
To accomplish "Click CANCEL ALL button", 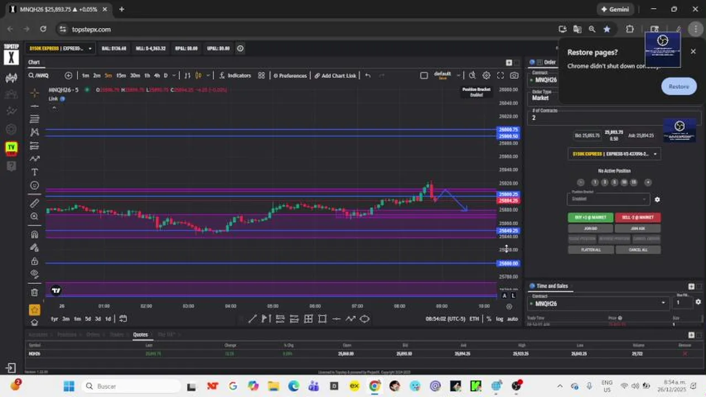I will click(x=637, y=250).
